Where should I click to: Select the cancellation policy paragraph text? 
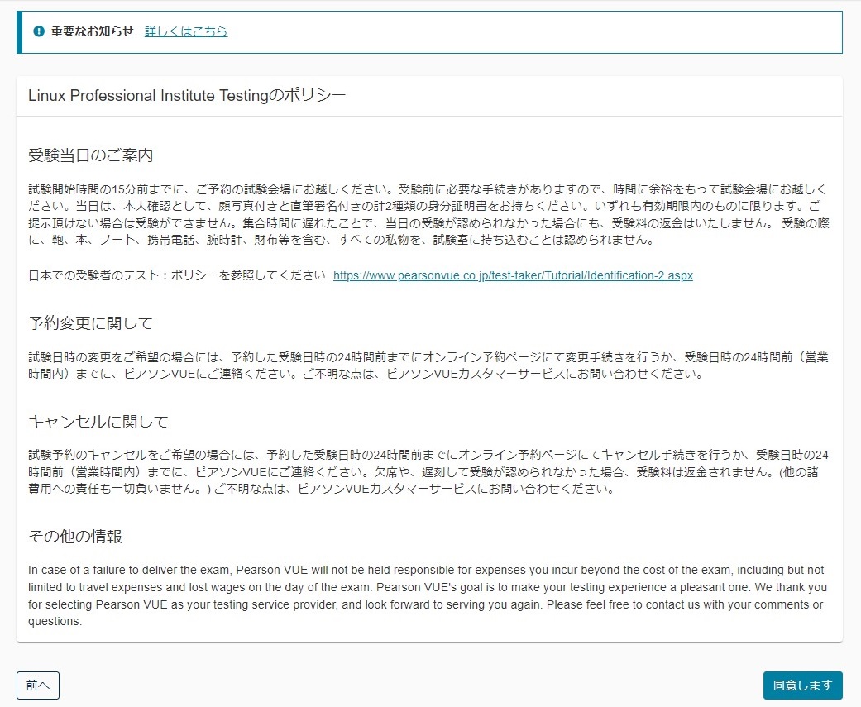coord(414,471)
